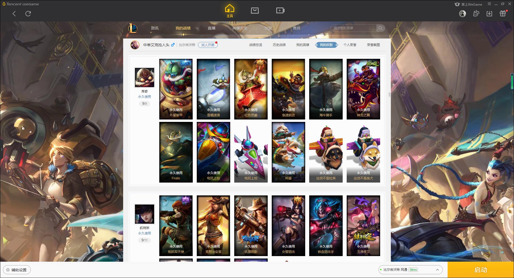Open the user avatar icon at top right
Screen dimensions: 514x278
click(x=463, y=14)
